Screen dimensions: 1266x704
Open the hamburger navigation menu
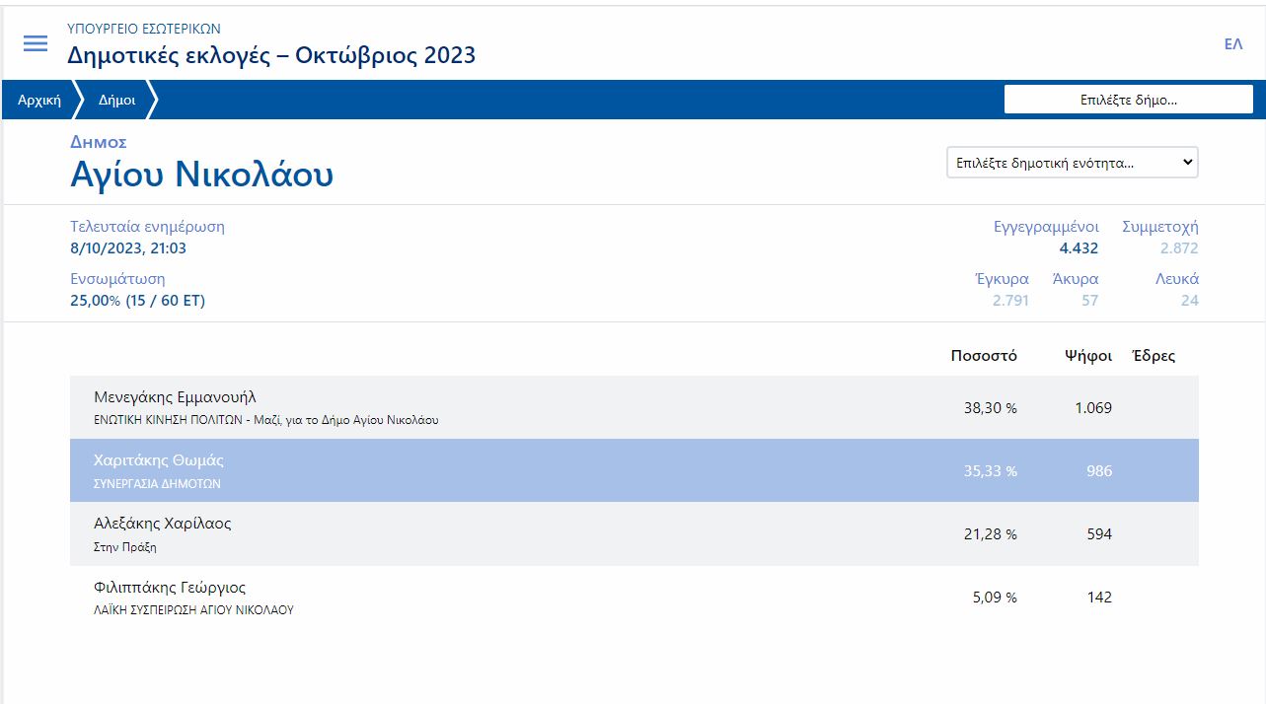36,43
